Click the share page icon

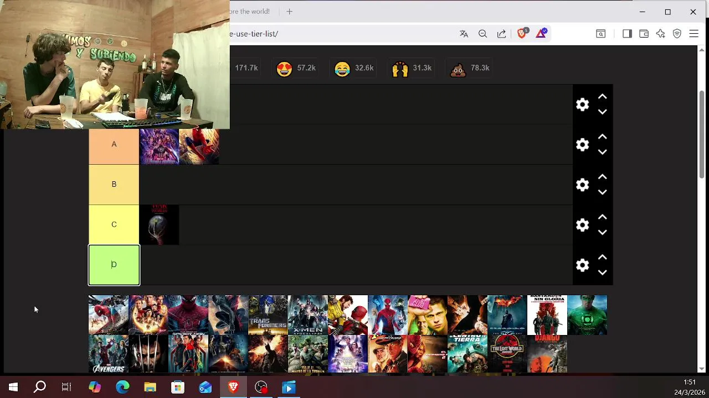(501, 34)
